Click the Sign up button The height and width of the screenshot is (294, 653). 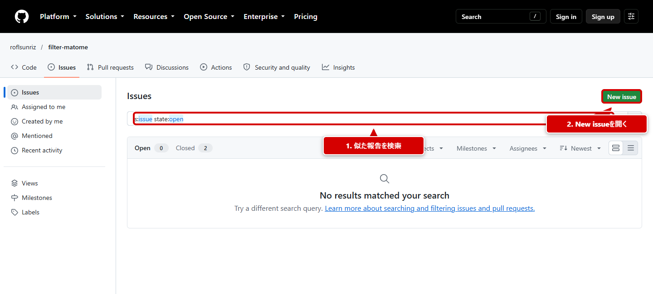(x=603, y=17)
